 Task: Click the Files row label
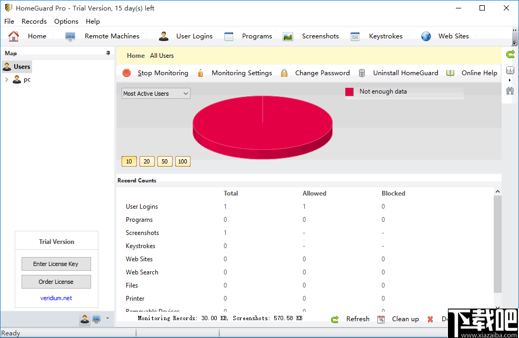pyautogui.click(x=132, y=285)
